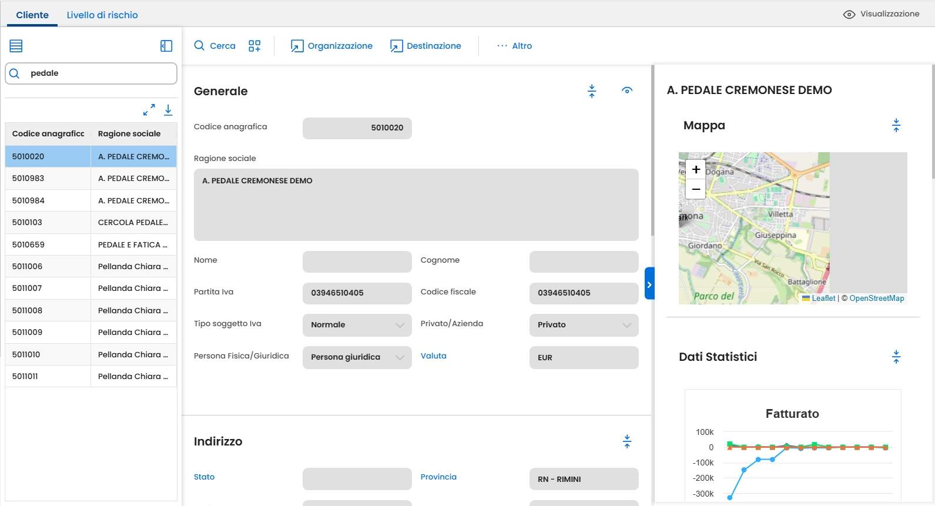The image size is (935, 506).
Task: Select row 5010659 PEDALE E FATICA
Action: click(x=91, y=244)
